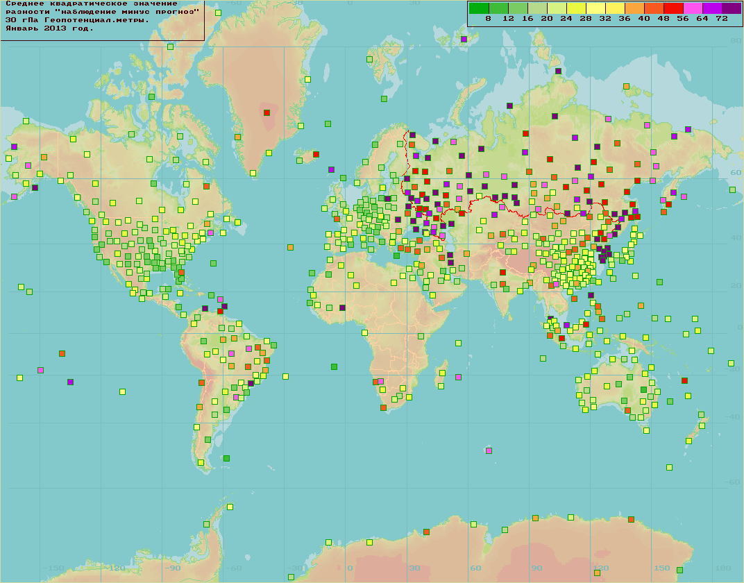Select the orange marker on southern Greenland's west coast
The height and width of the screenshot is (583, 744).
click(x=237, y=137)
